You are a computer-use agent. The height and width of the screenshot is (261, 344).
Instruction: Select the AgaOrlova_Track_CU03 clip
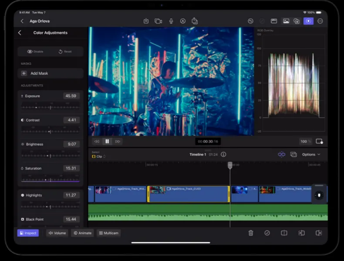[189, 194]
